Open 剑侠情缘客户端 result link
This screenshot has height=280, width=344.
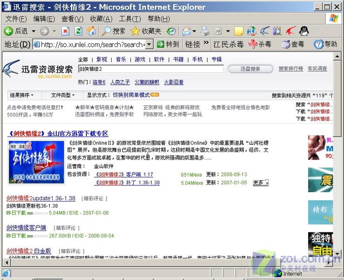[27, 228]
